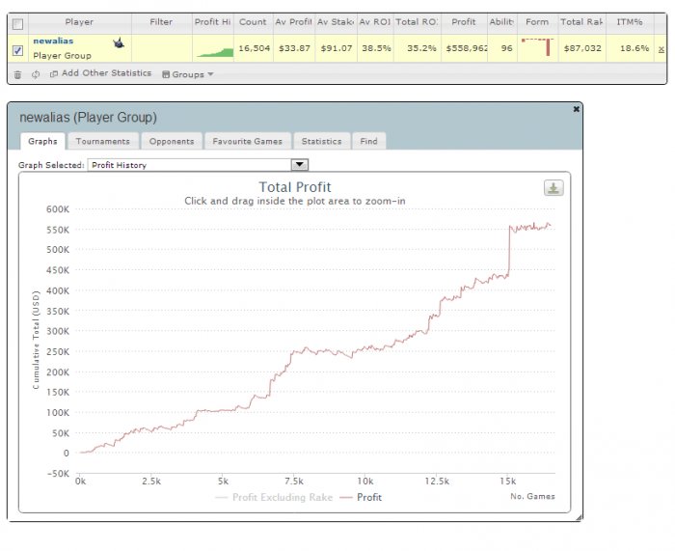Open the newalias player link

pos(53,41)
